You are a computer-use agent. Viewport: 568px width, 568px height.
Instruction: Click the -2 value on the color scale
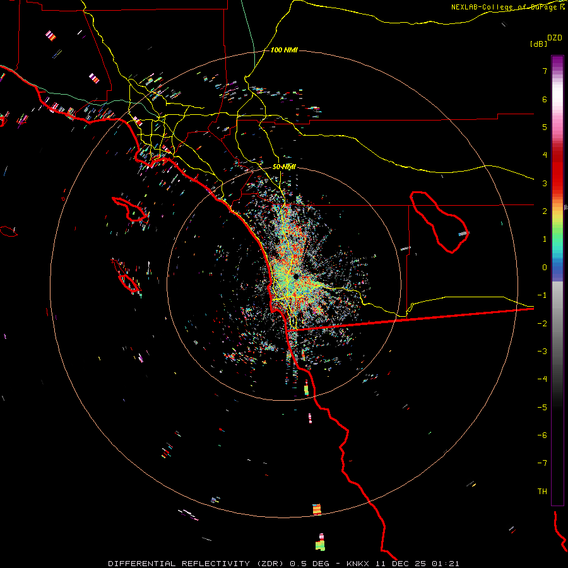pos(542,324)
